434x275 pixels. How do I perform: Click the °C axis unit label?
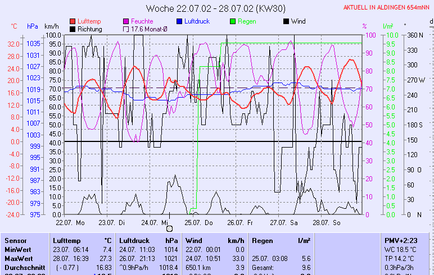pyautogui.click(x=14, y=26)
